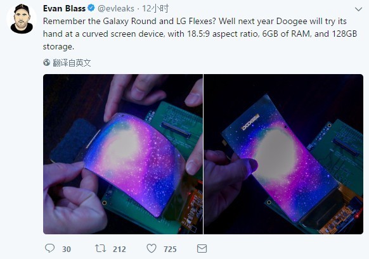Viewport: 369px width, 259px height.
Task: Open left curved screen photo
Action: pyautogui.click(x=123, y=154)
